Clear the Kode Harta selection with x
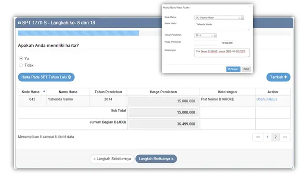This screenshot has height=173, width=308. pos(239,18)
